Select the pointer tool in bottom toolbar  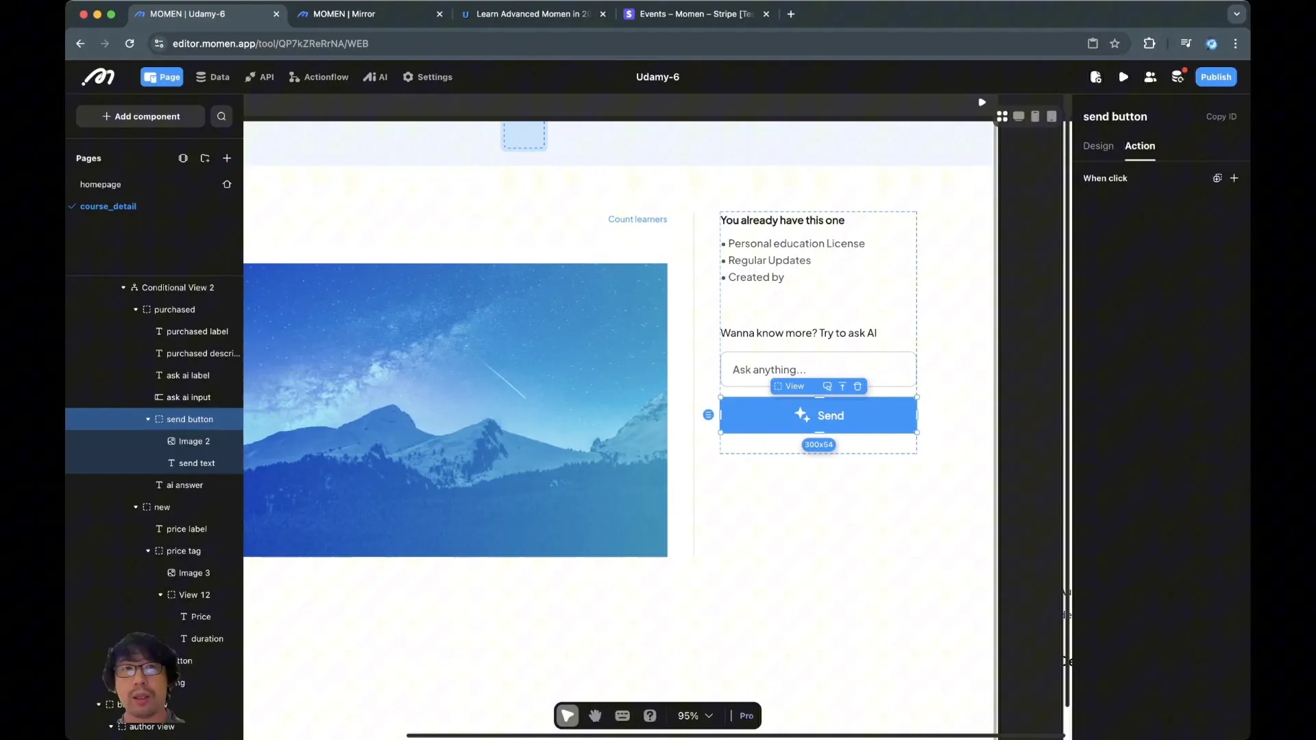click(x=568, y=715)
